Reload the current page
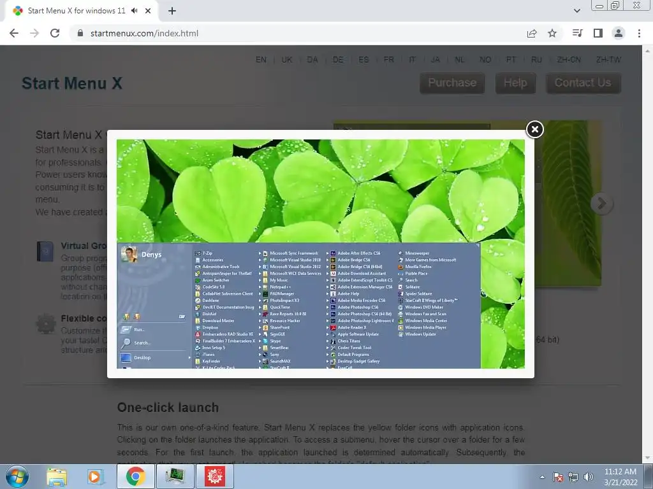Image resolution: width=653 pixels, height=489 pixels. tap(55, 33)
